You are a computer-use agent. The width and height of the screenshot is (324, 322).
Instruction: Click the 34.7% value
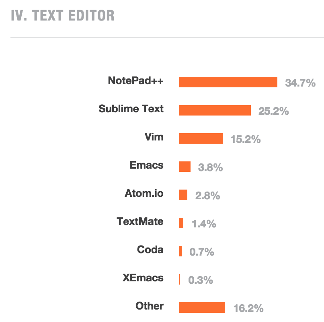300,83
